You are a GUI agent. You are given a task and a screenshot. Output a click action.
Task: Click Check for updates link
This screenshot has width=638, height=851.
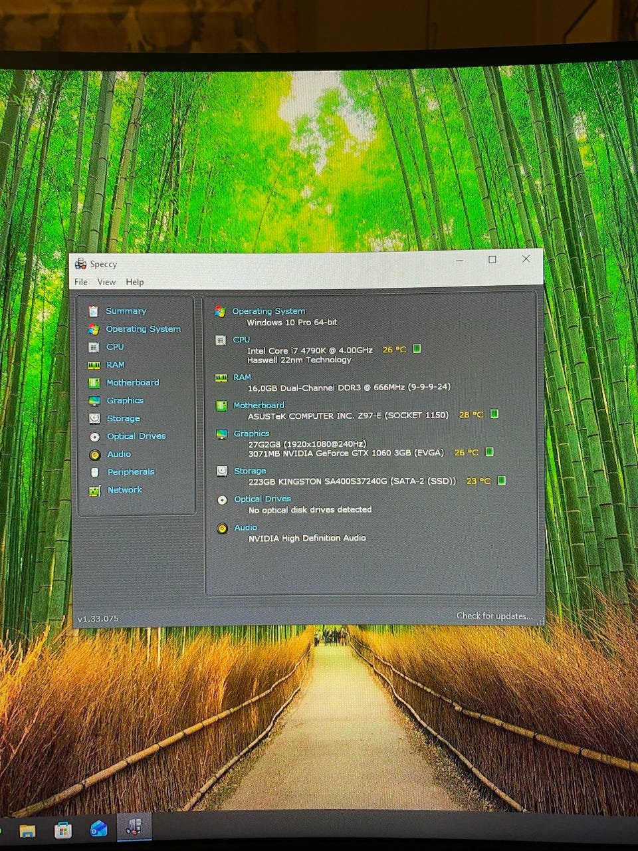tap(494, 616)
